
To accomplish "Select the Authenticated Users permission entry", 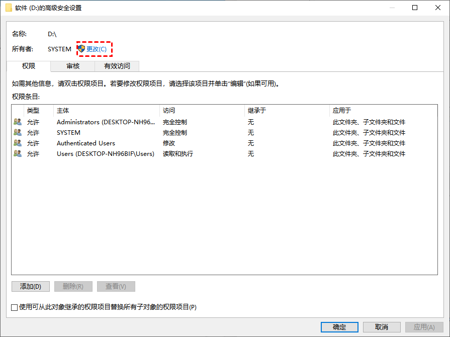I will pos(101,143).
